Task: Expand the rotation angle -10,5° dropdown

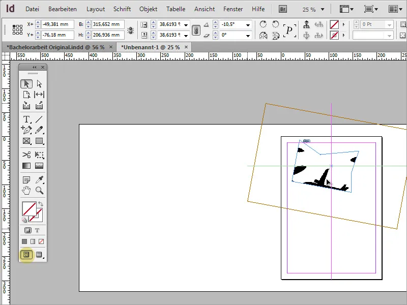Action: pos(248,25)
